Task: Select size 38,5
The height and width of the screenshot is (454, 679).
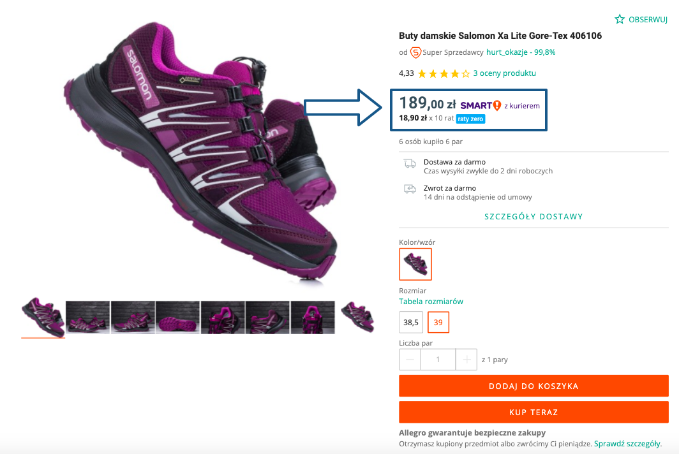Action: [410, 322]
